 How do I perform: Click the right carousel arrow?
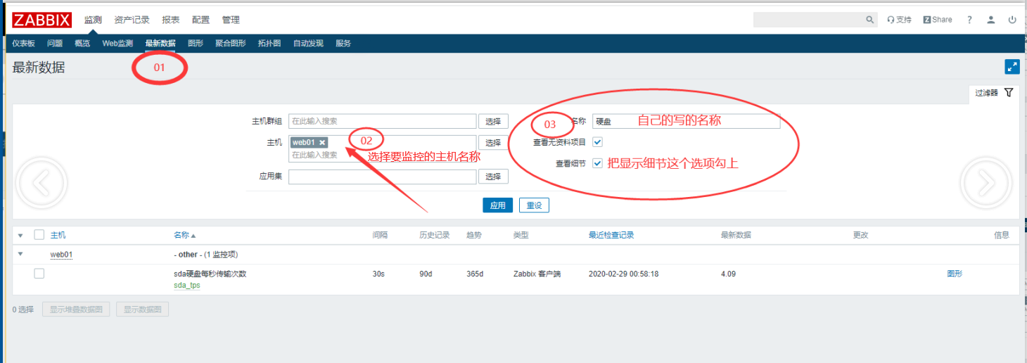click(x=985, y=183)
